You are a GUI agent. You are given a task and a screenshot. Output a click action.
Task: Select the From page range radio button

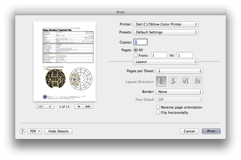click(136, 55)
